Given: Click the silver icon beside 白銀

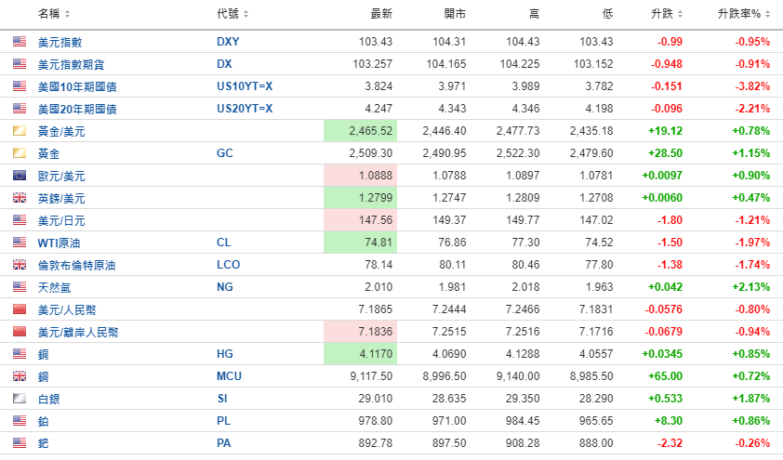Looking at the screenshot, I should coord(20,399).
